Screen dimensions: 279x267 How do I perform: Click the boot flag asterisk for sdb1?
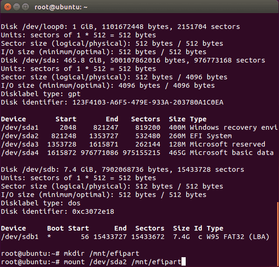coord(49,237)
